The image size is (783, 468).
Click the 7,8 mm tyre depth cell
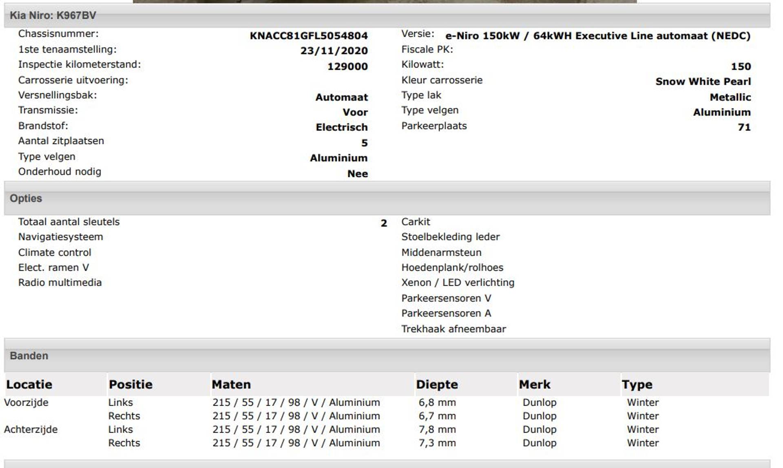coord(437,429)
